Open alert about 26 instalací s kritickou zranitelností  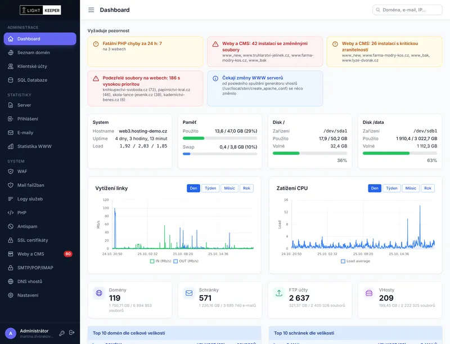[385, 51]
